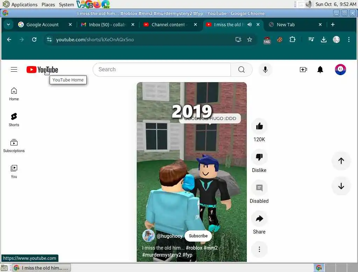Open Chrome downloads
Image resolution: width=358 pixels, height=272 pixels.
[x=323, y=40]
